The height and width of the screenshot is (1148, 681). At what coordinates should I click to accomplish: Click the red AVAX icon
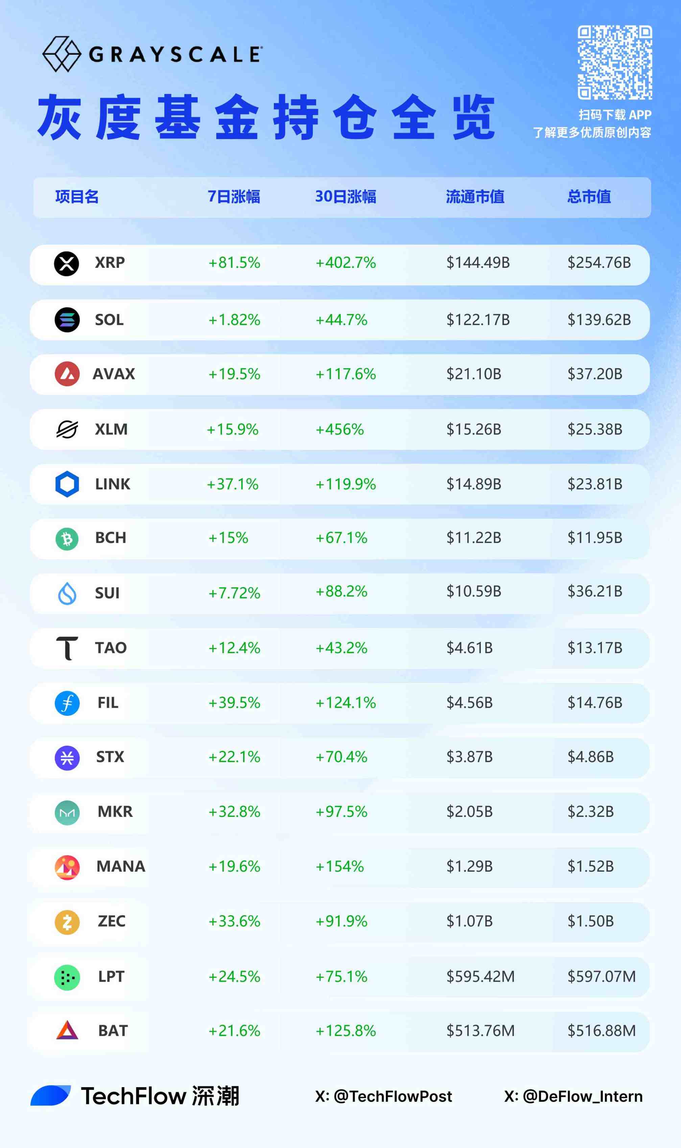pyautogui.click(x=67, y=374)
